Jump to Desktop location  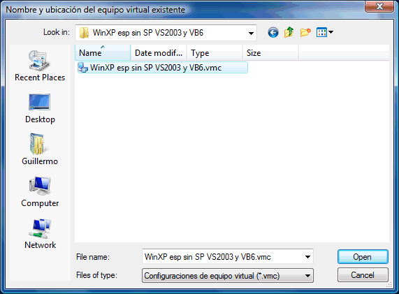pyautogui.click(x=40, y=108)
